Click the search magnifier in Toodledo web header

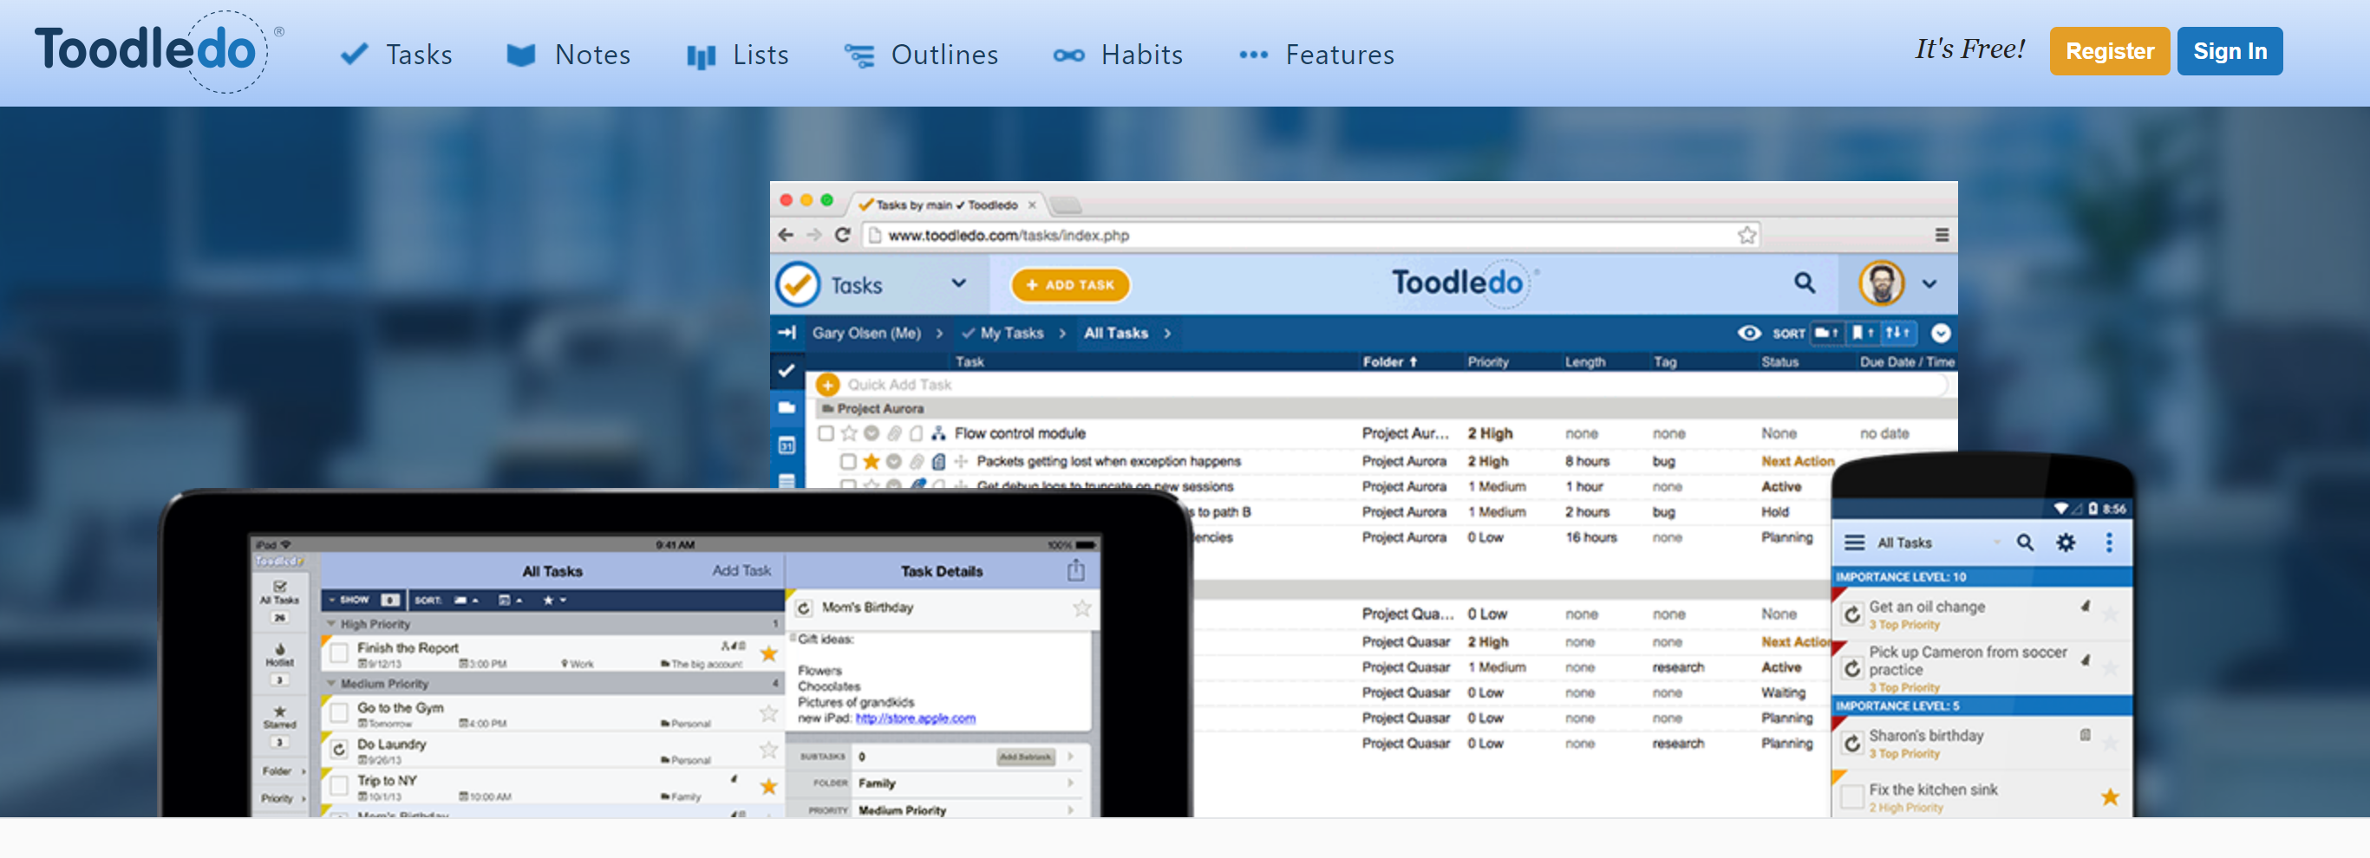(1805, 283)
